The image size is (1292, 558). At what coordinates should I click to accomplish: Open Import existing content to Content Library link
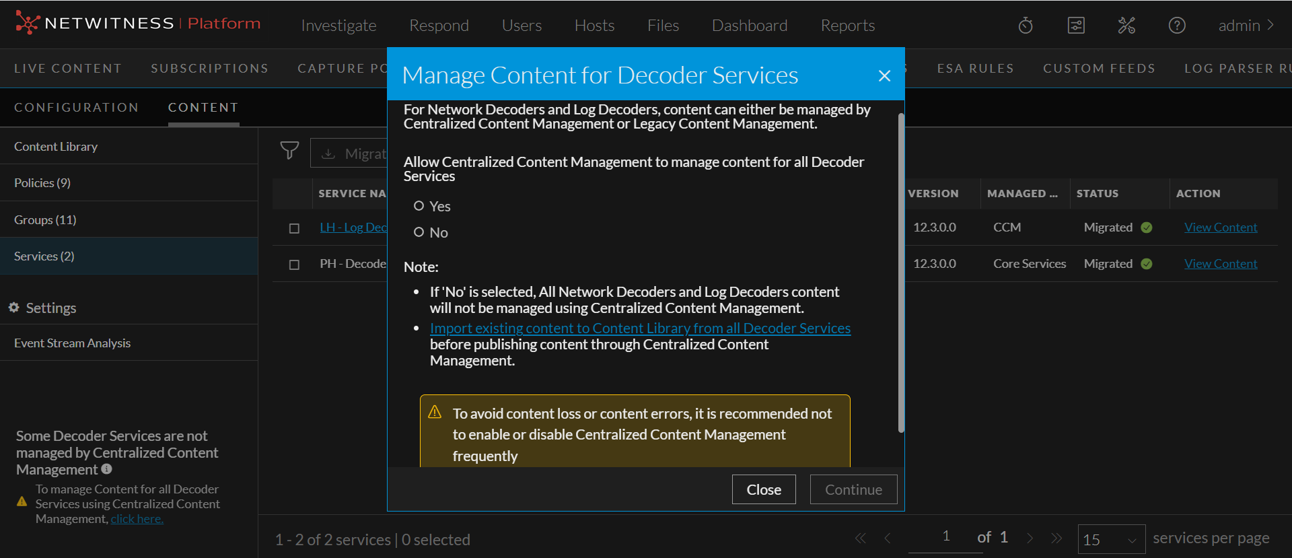pos(640,328)
